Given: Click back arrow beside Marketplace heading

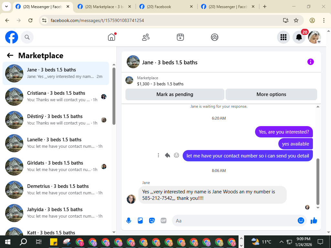Looking at the screenshot, I should point(10,55).
